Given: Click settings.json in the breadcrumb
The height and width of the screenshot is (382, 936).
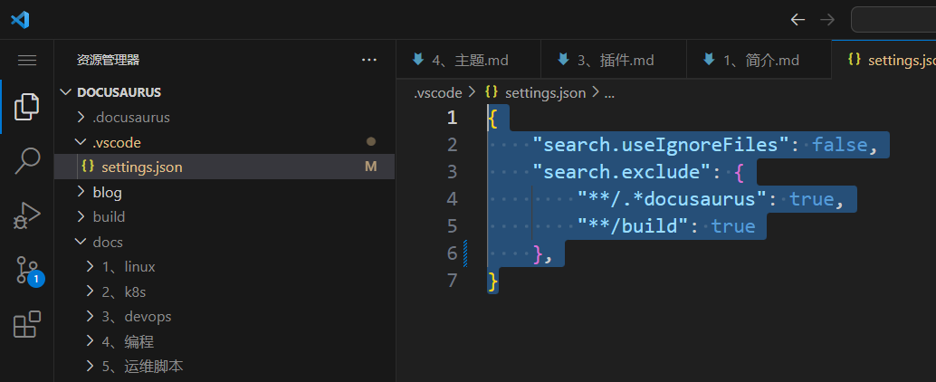Looking at the screenshot, I should [545, 92].
